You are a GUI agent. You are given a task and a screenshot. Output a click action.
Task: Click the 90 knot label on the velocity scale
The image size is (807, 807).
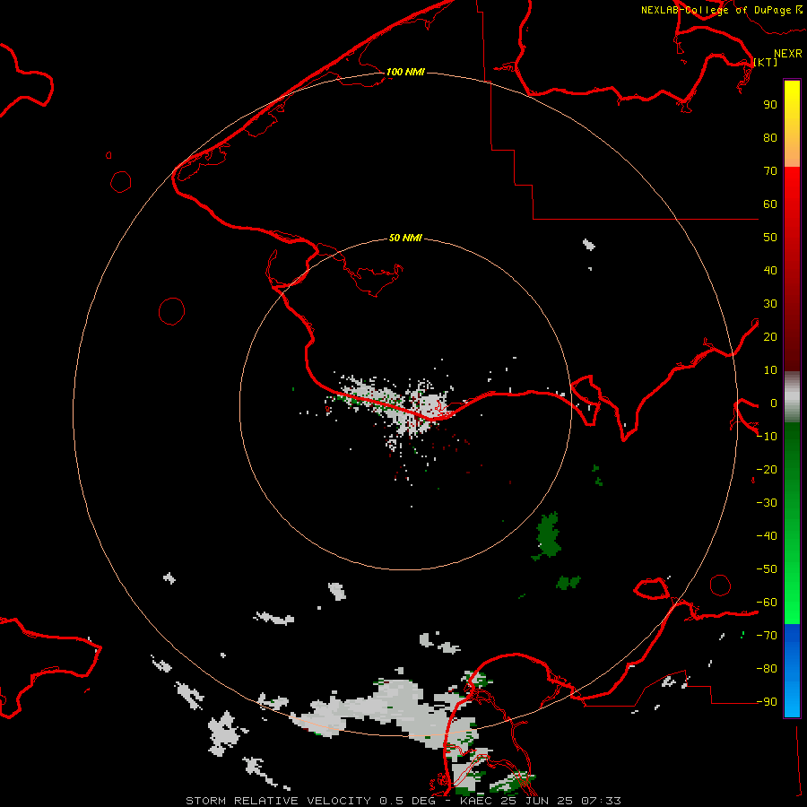(770, 105)
